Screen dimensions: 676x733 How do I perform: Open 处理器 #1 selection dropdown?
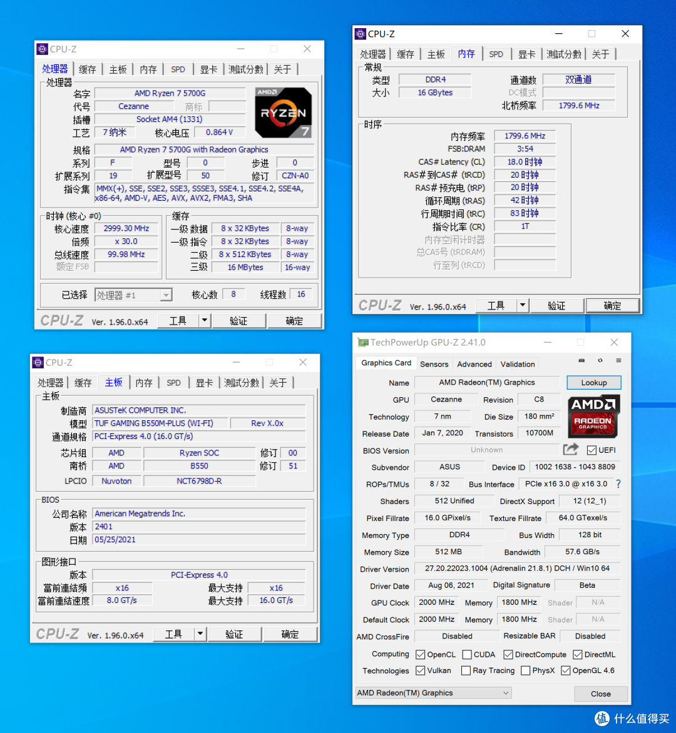point(134,295)
